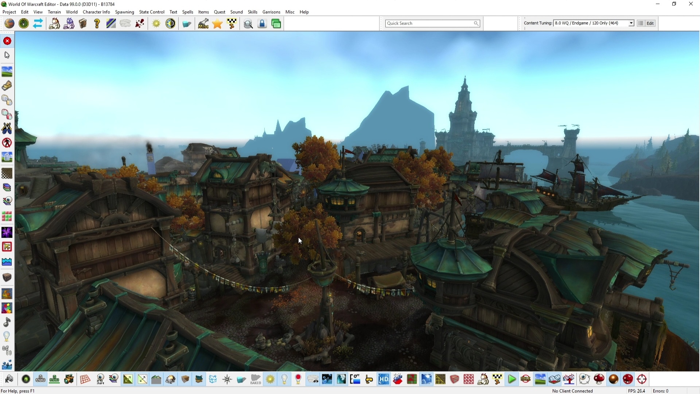This screenshot has width=700, height=394.
Task: Click the Quick Search magnifier icon
Action: point(476,23)
